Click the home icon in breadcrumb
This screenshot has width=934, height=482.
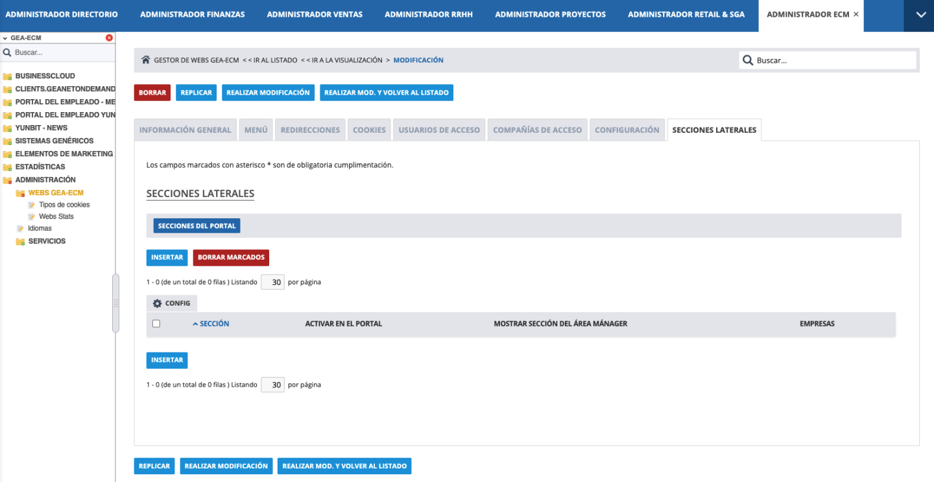[x=146, y=60]
